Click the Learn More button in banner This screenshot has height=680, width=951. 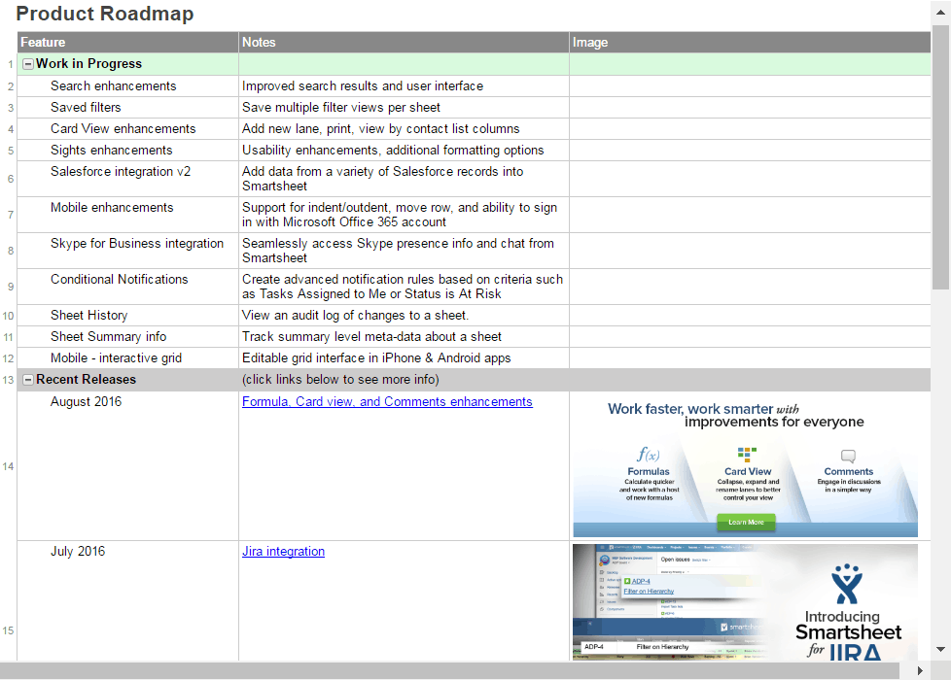[746, 522]
